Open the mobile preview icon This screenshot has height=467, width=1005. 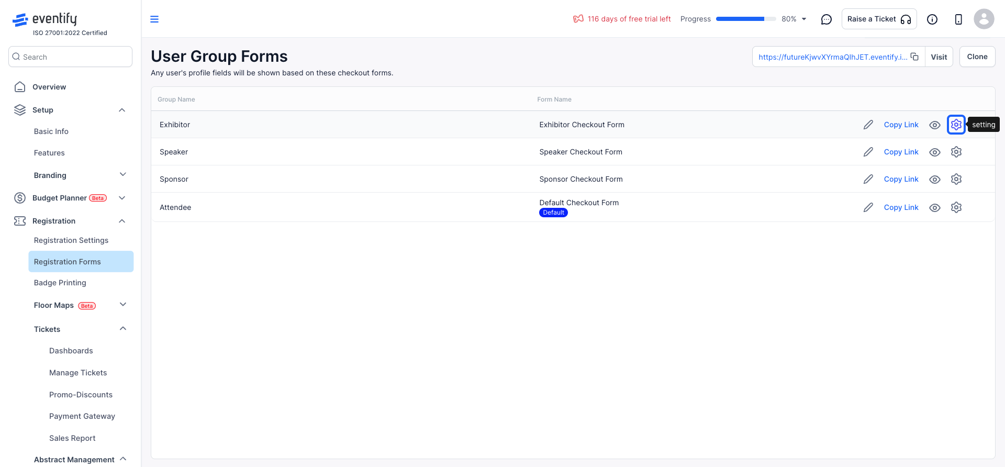[x=958, y=19]
